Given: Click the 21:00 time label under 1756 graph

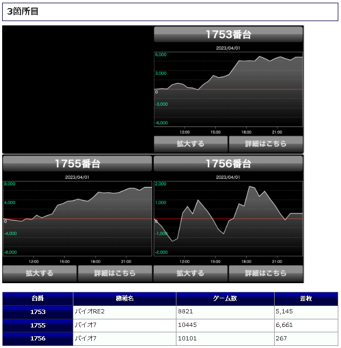Looking at the screenshot, I should click(x=277, y=262).
